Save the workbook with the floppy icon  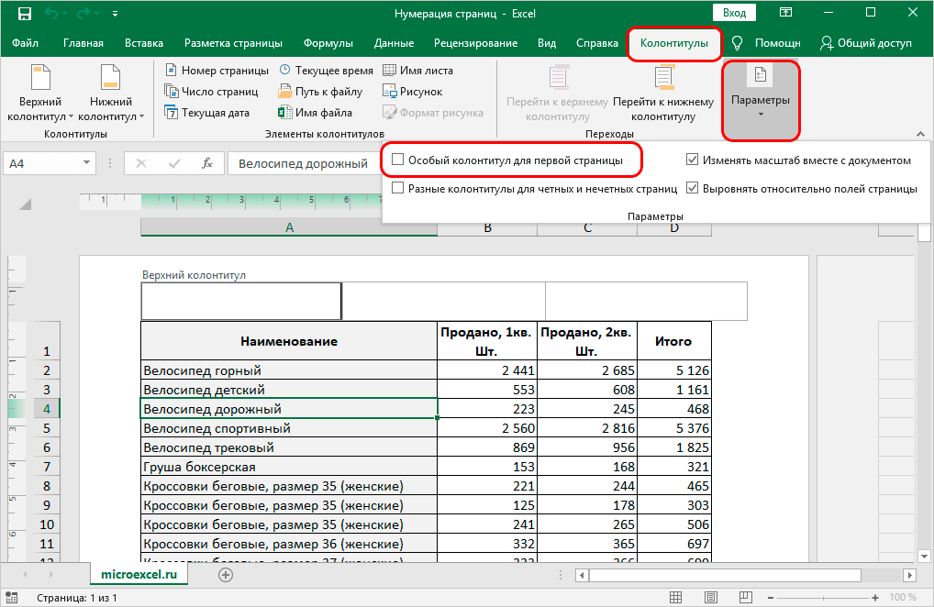25,13
